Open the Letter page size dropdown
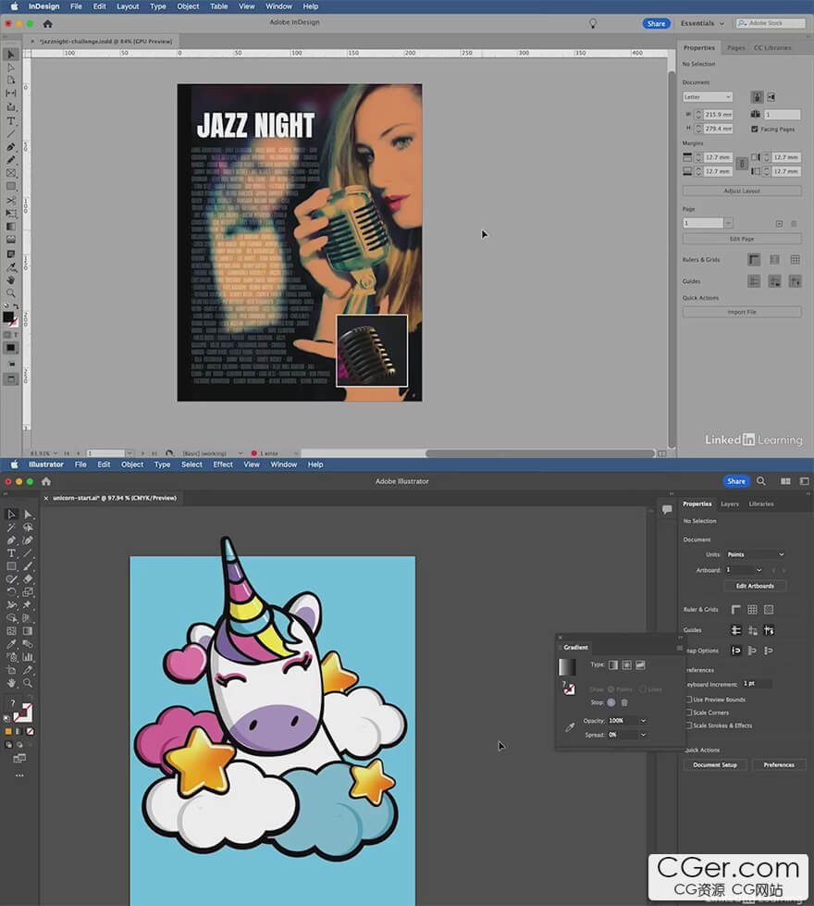 [x=708, y=97]
